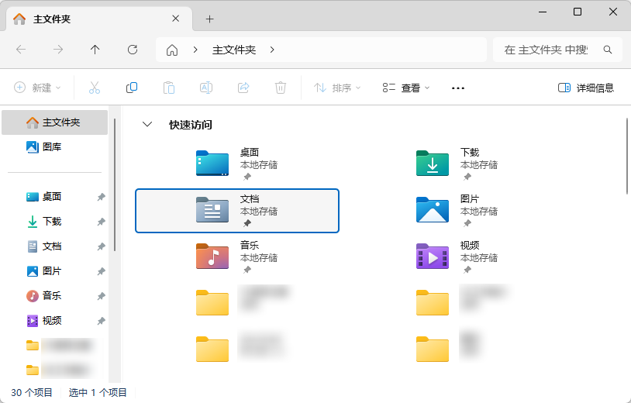Maximize the File Explorer window
The height and width of the screenshot is (403, 631).
pos(578,12)
